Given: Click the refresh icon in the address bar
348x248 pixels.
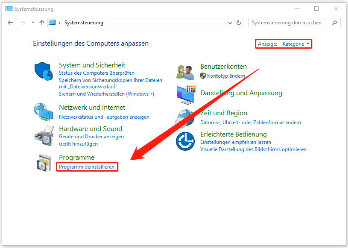Looking at the screenshot, I should (239, 23).
